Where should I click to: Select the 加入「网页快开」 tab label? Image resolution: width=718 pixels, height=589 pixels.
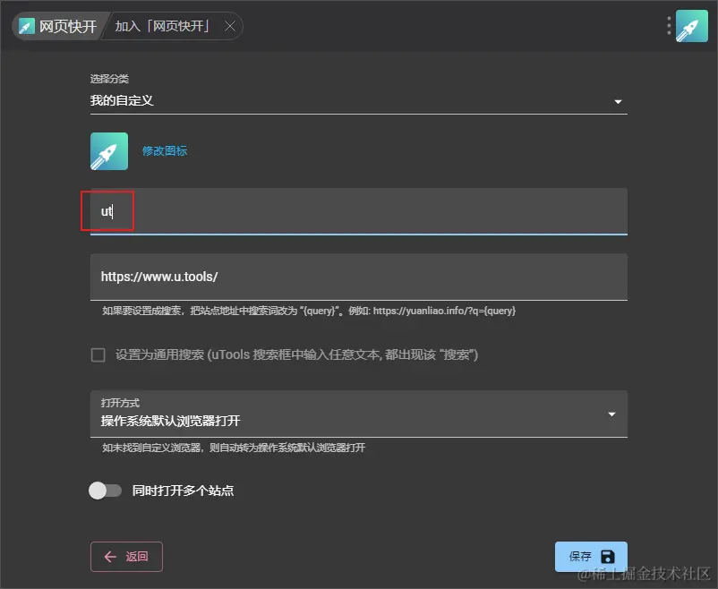(x=163, y=26)
